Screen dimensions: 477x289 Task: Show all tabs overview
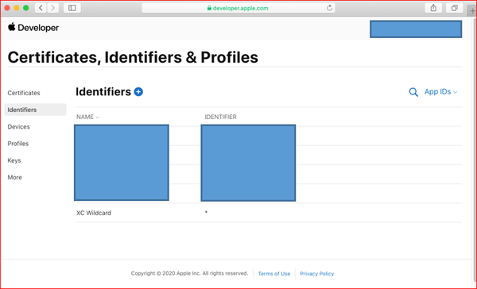[x=455, y=8]
